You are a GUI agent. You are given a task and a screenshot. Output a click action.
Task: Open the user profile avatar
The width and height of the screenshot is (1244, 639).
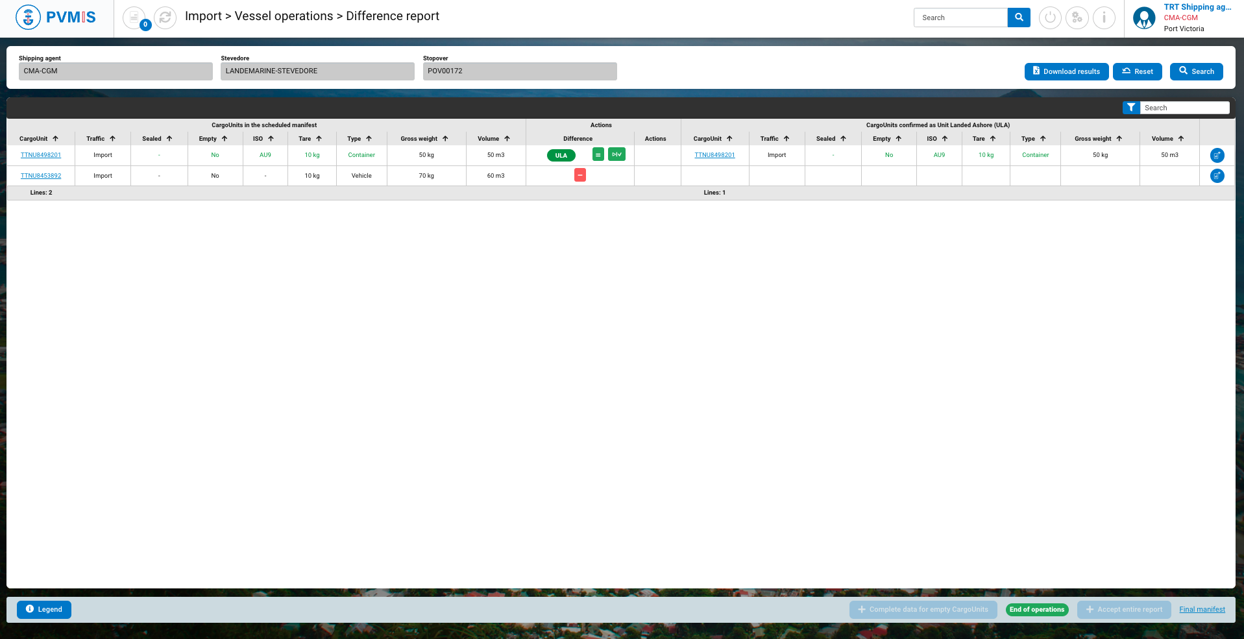tap(1144, 18)
